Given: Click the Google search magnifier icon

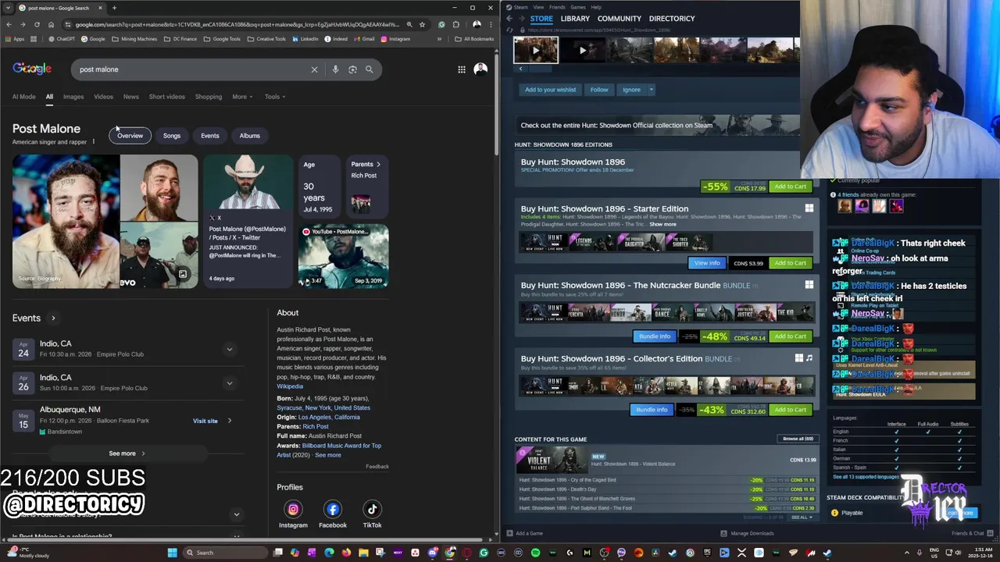Looking at the screenshot, I should pos(369,69).
